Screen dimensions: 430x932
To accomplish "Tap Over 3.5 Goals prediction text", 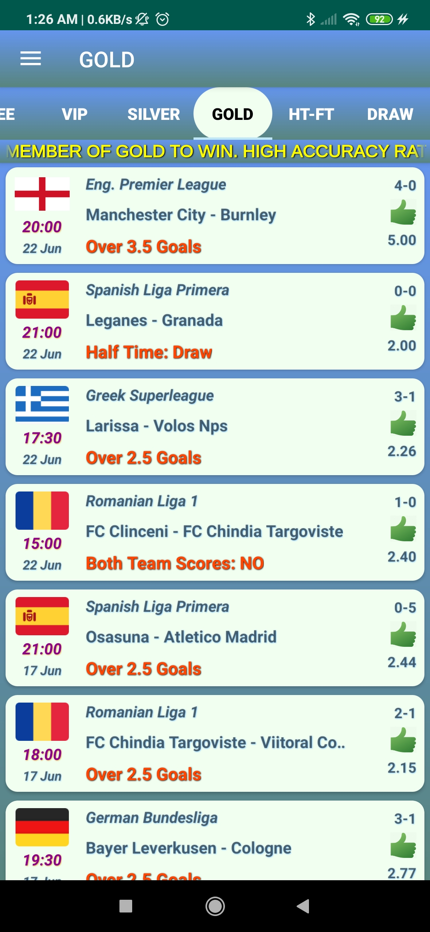I will pyautogui.click(x=144, y=247).
